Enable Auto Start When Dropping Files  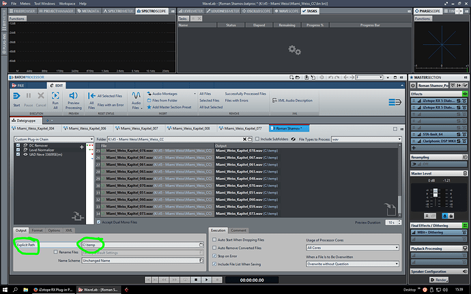214,239
